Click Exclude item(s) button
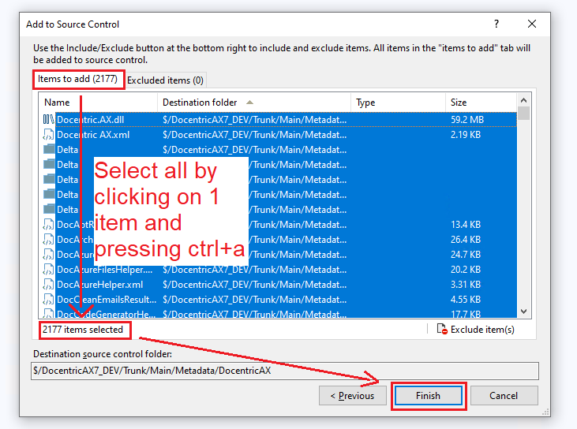This screenshot has height=429, width=577. [475, 330]
